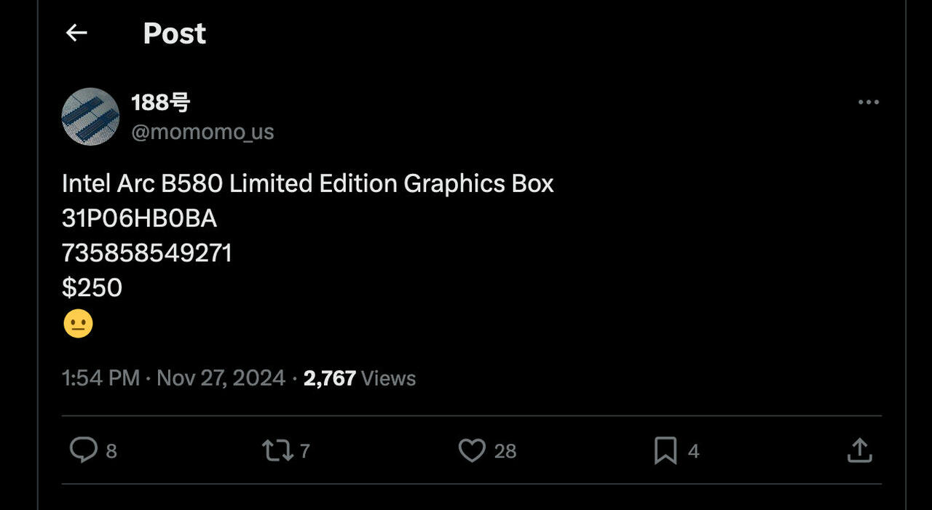This screenshot has width=932, height=510.
Task: Open the @momomo_us handle link
Action: click(202, 132)
